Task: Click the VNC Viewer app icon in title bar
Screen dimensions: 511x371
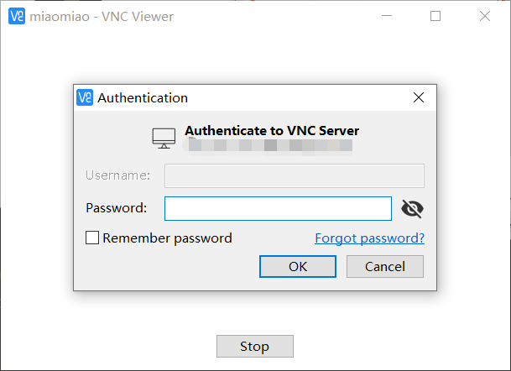Action: (17, 16)
